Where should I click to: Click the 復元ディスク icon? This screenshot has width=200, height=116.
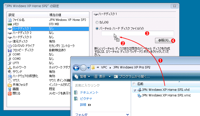pos(10,41)
